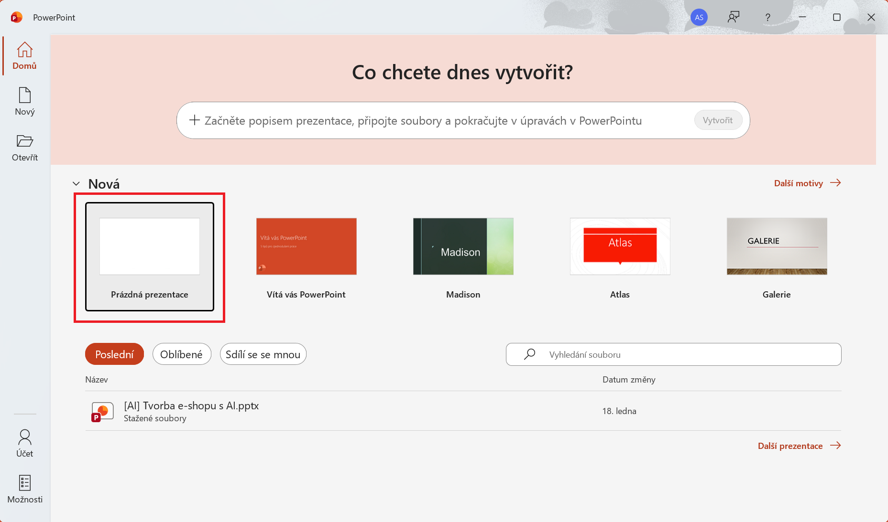The width and height of the screenshot is (888, 522).
Task: Switch to the Poslední tab
Action: pyautogui.click(x=114, y=354)
